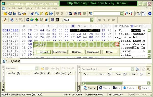Open the Disk menu
The height and width of the screenshot is (97, 153).
coord(20,8)
